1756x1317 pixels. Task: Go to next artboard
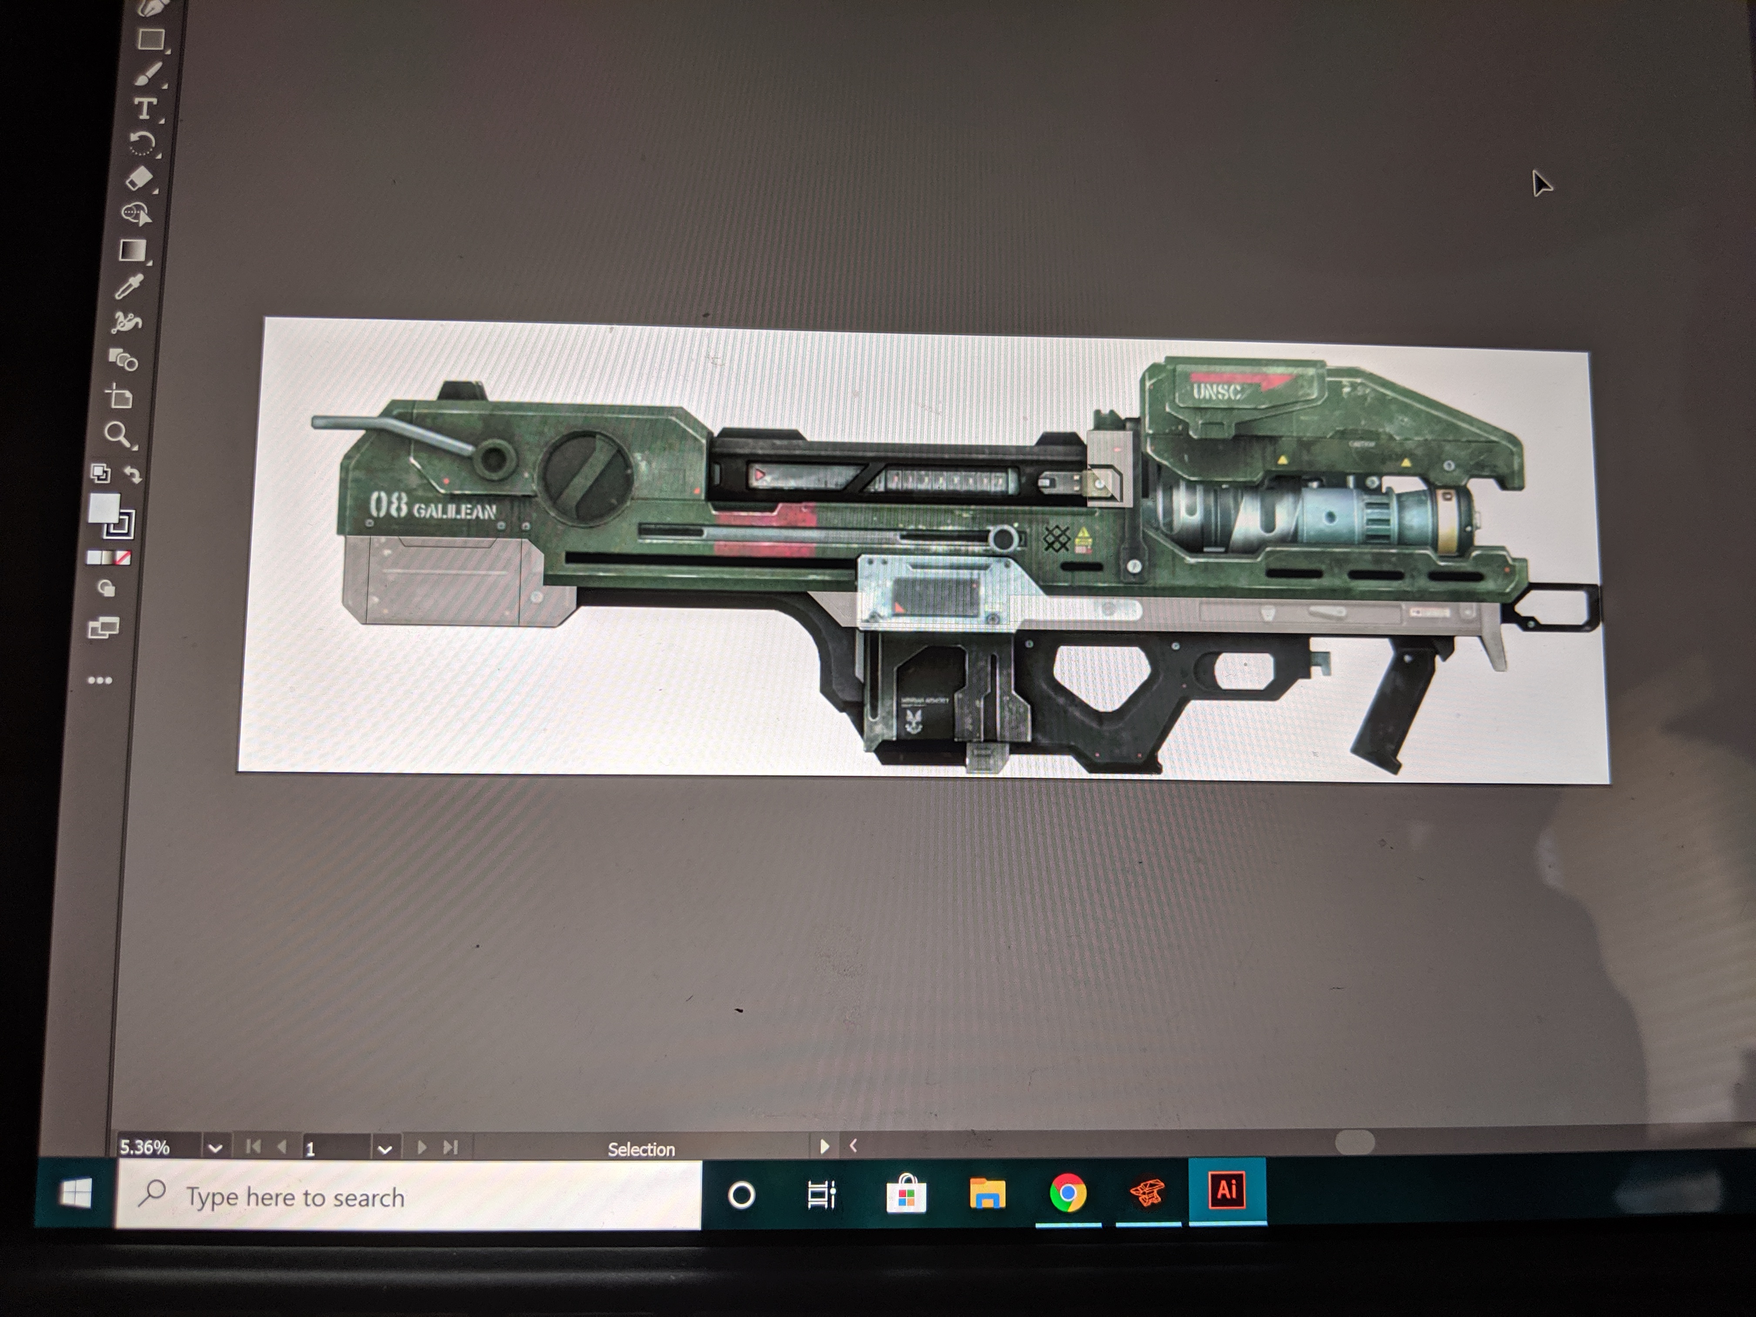pos(422,1147)
